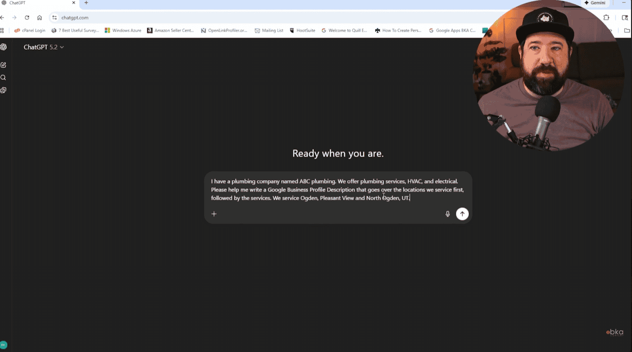Click the Gemini button in the title bar
This screenshot has height=352, width=632.
pos(595,3)
